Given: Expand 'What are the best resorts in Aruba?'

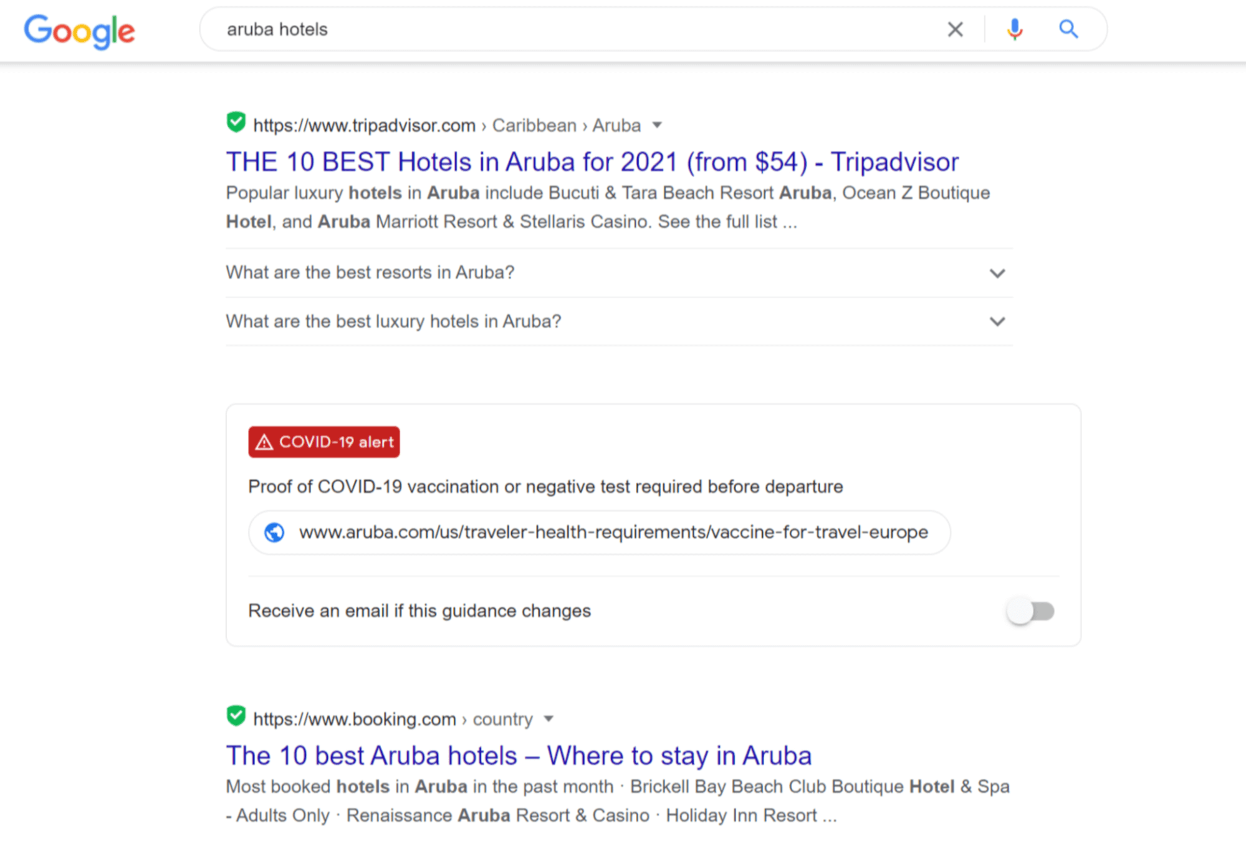Looking at the screenshot, I should point(997,273).
